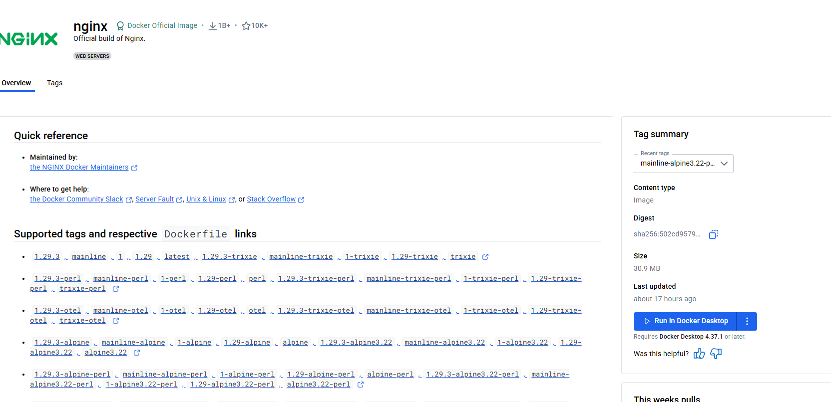Click the thumbs up helpful icon

pyautogui.click(x=699, y=354)
